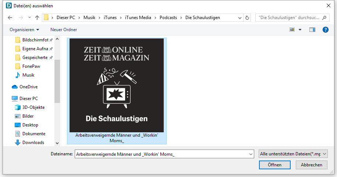Close the Datei(en) auswählen dialog
This screenshot has height=177, width=337.
[329, 5]
